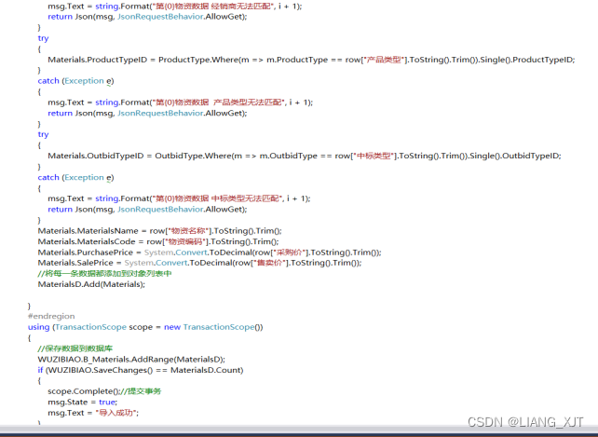The height and width of the screenshot is (437, 598).
Task: Click Single().OutbidTypeID at the line end
Action: (515, 156)
